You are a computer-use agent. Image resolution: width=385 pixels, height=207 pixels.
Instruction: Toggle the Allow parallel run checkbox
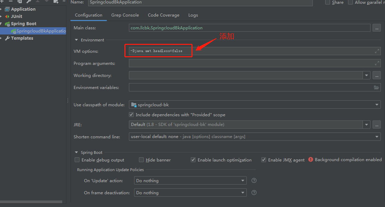click(x=350, y=2)
